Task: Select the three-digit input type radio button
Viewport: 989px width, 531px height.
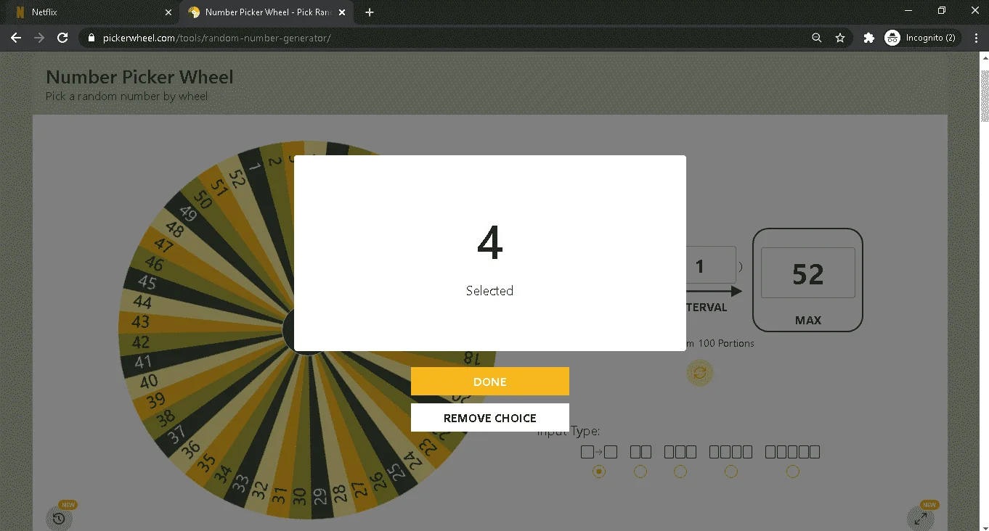Action: [680, 472]
